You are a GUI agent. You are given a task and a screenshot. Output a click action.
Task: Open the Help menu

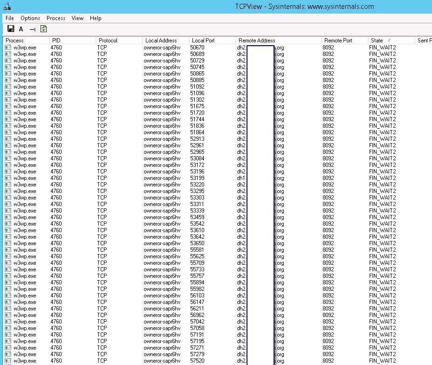(96, 18)
